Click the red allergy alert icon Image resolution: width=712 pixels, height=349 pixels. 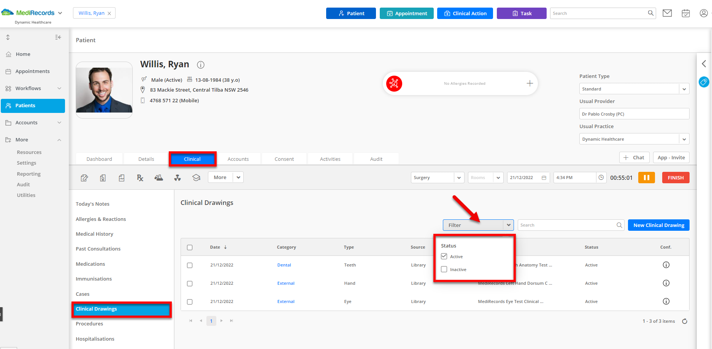point(394,84)
